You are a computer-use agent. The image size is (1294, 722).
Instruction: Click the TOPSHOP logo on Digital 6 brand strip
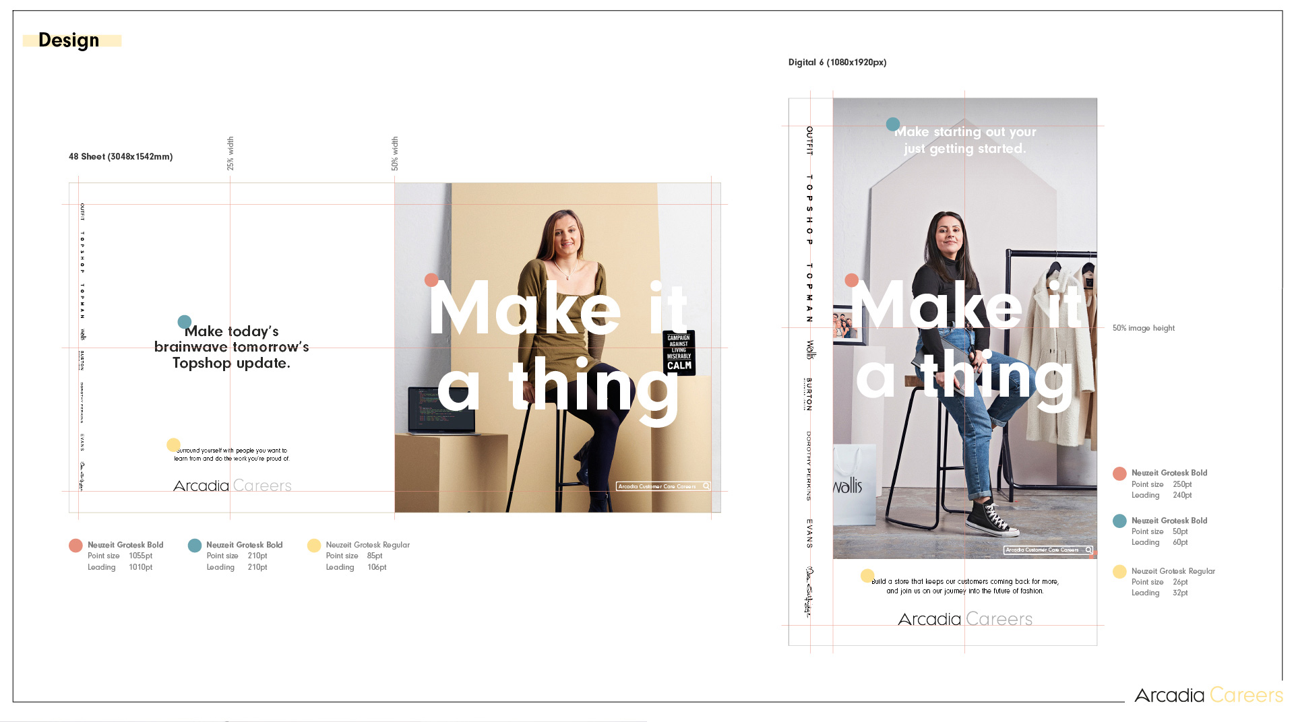[x=809, y=209]
